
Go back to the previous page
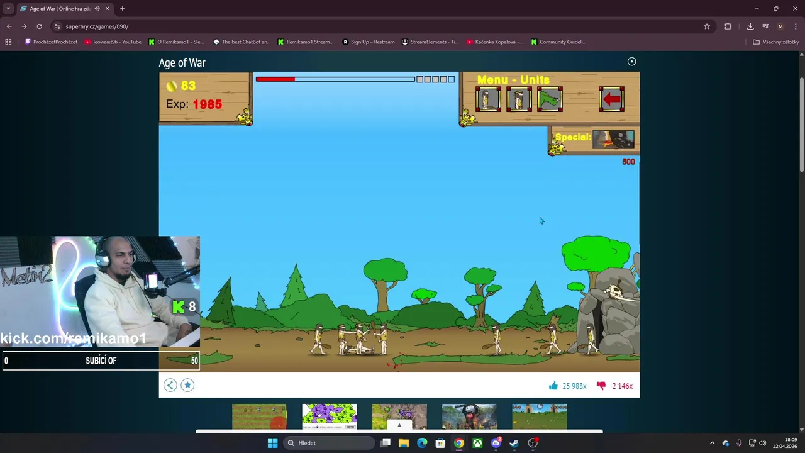[9, 26]
